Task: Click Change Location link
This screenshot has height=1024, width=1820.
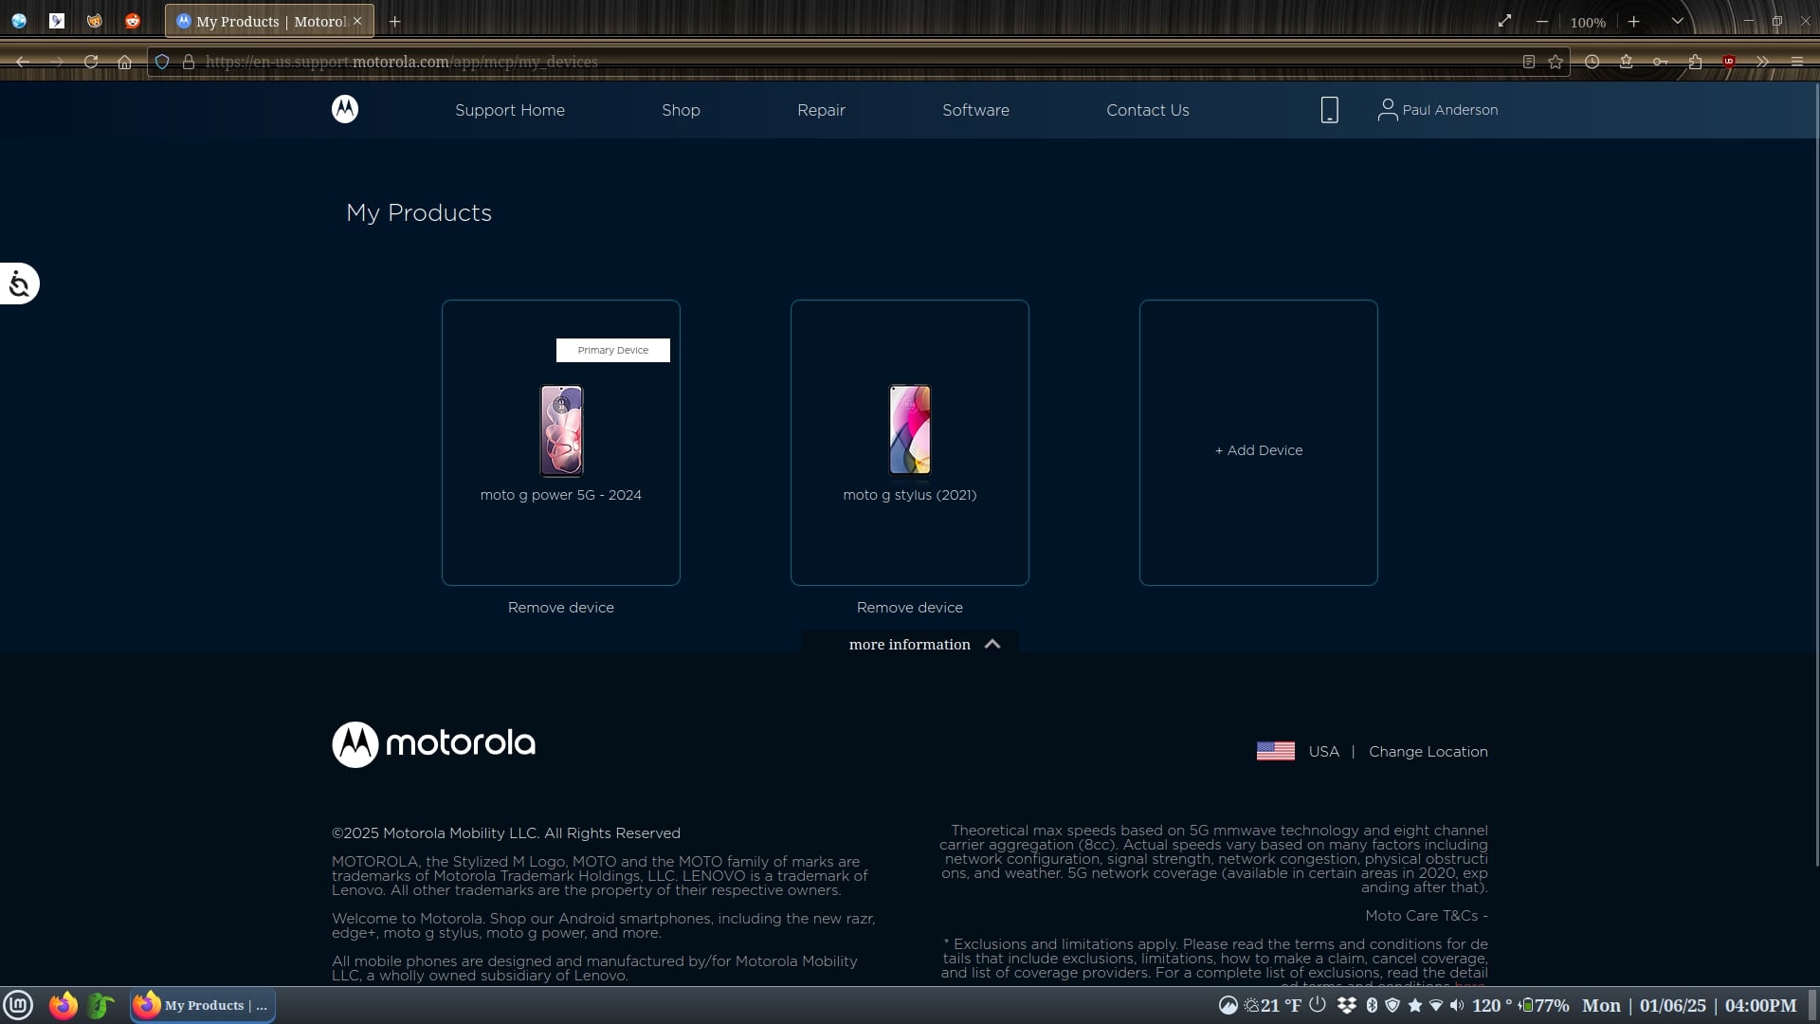Action: tap(1428, 752)
